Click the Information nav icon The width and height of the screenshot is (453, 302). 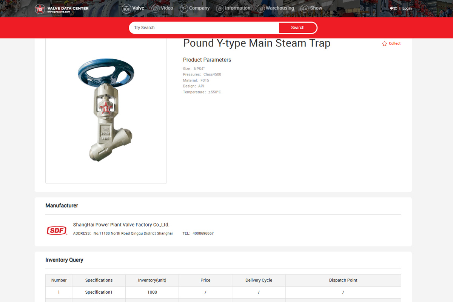[x=220, y=8]
